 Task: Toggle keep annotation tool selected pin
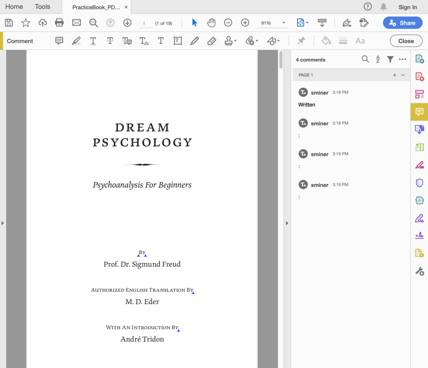[x=301, y=41]
